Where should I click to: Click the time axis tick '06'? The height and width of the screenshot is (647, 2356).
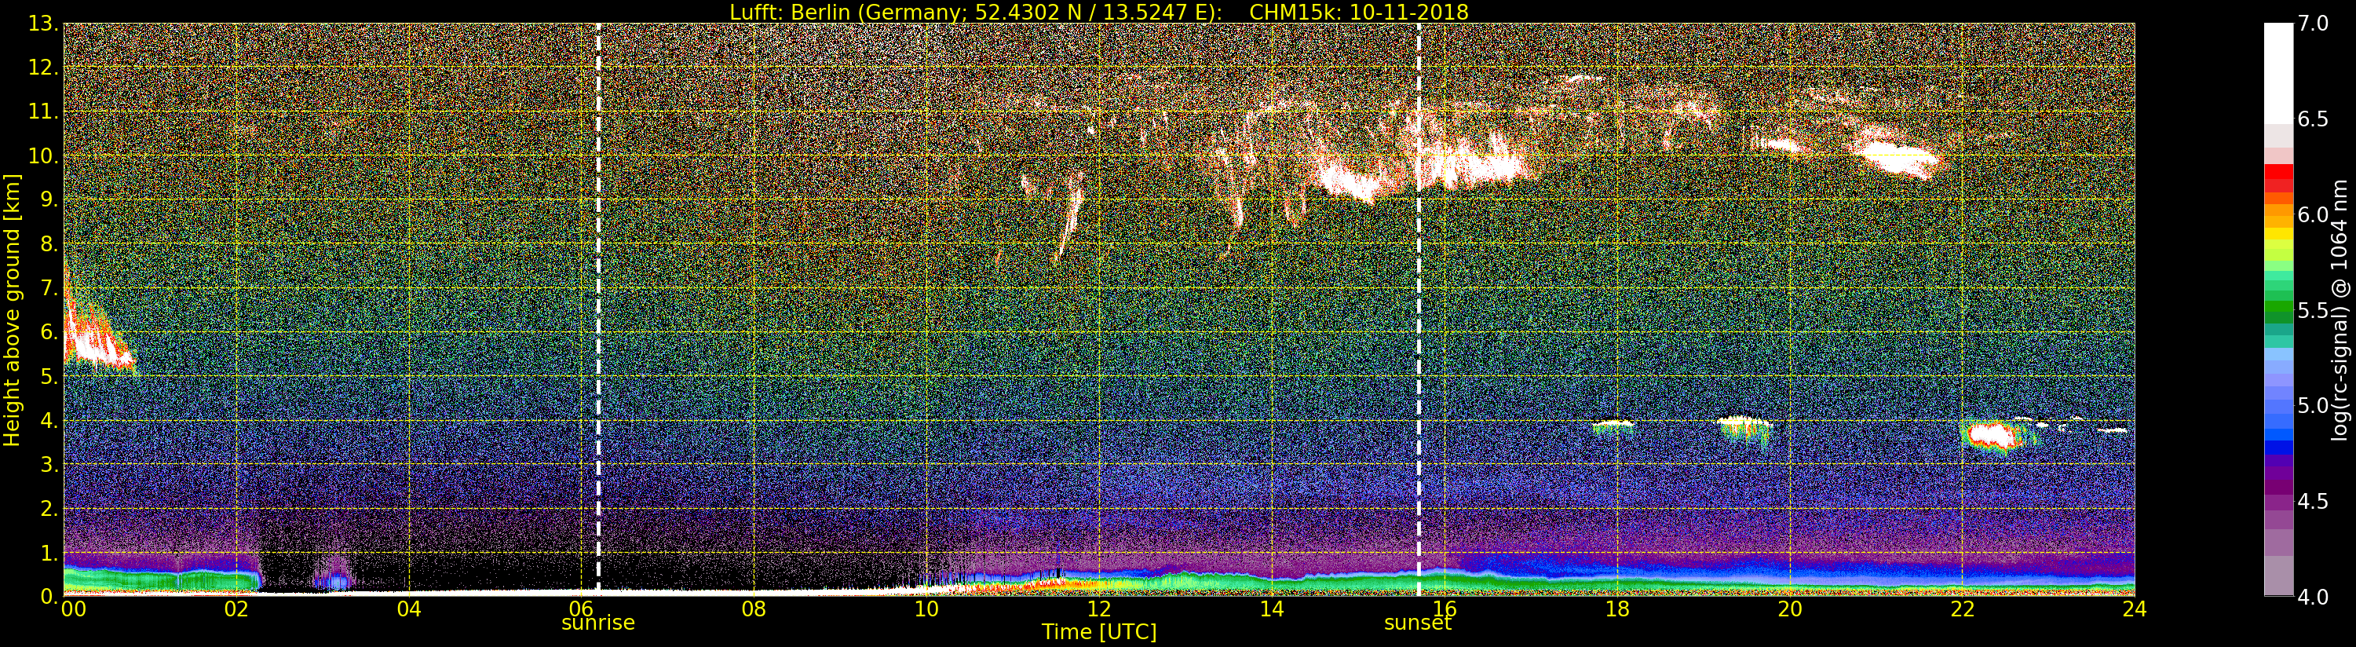coord(581,609)
